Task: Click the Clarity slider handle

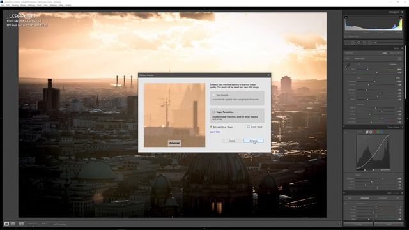Action: pyautogui.click(x=382, y=111)
